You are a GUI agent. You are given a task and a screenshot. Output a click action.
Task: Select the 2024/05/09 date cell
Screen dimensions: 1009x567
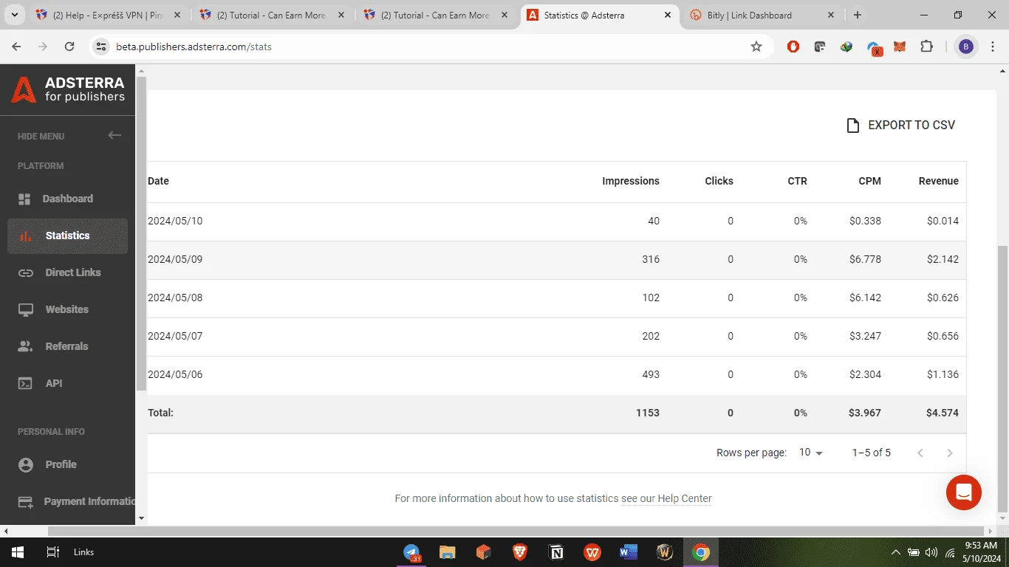click(175, 259)
